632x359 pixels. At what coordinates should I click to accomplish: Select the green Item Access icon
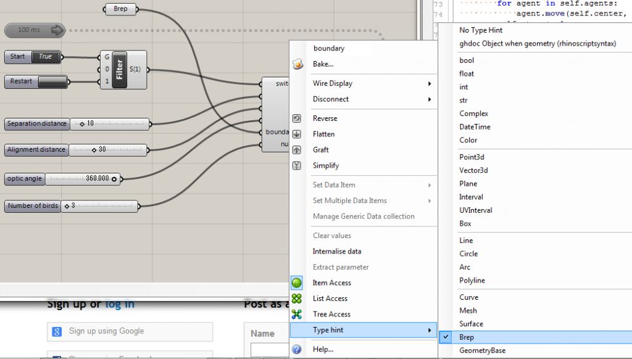(x=297, y=283)
